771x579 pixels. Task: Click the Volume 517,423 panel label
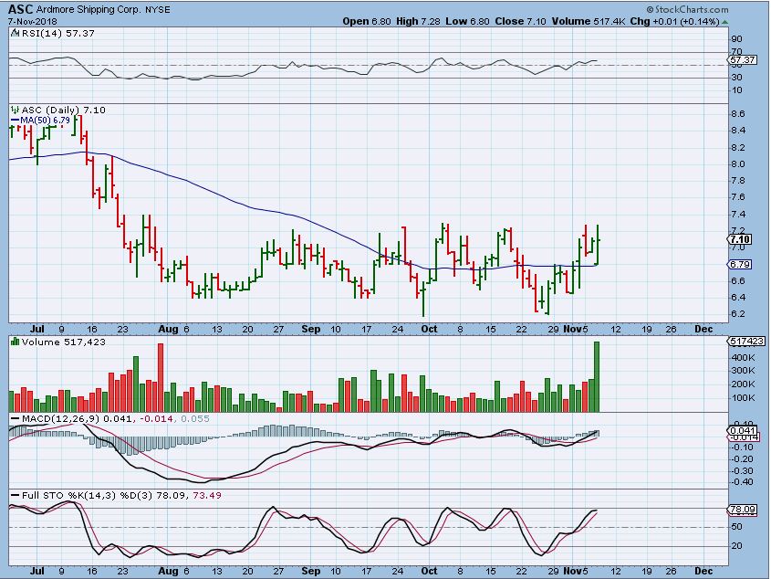(x=64, y=342)
